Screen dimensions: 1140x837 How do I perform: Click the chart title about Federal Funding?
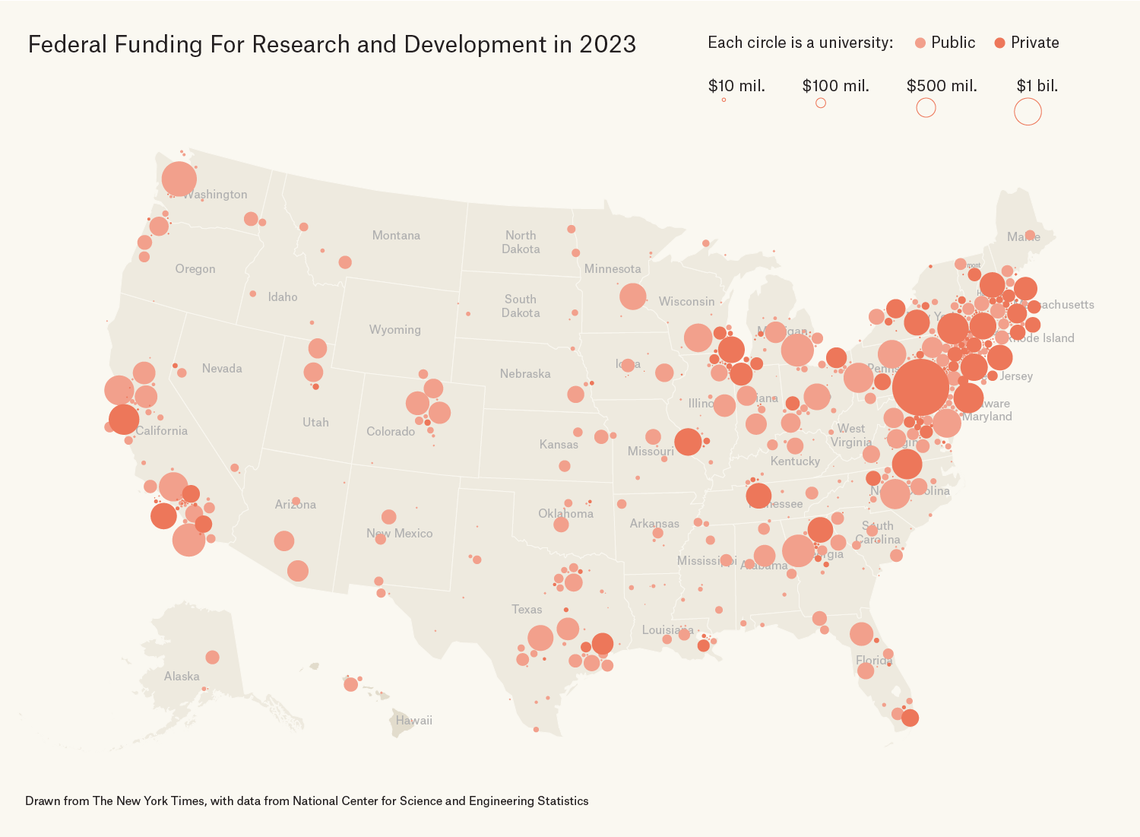(x=331, y=44)
